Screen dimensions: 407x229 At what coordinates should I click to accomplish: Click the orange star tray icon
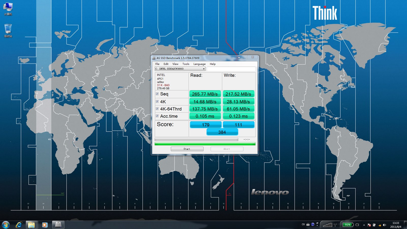click(x=380, y=225)
